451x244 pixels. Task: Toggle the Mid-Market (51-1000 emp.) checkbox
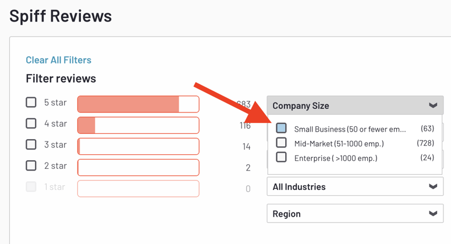point(282,143)
